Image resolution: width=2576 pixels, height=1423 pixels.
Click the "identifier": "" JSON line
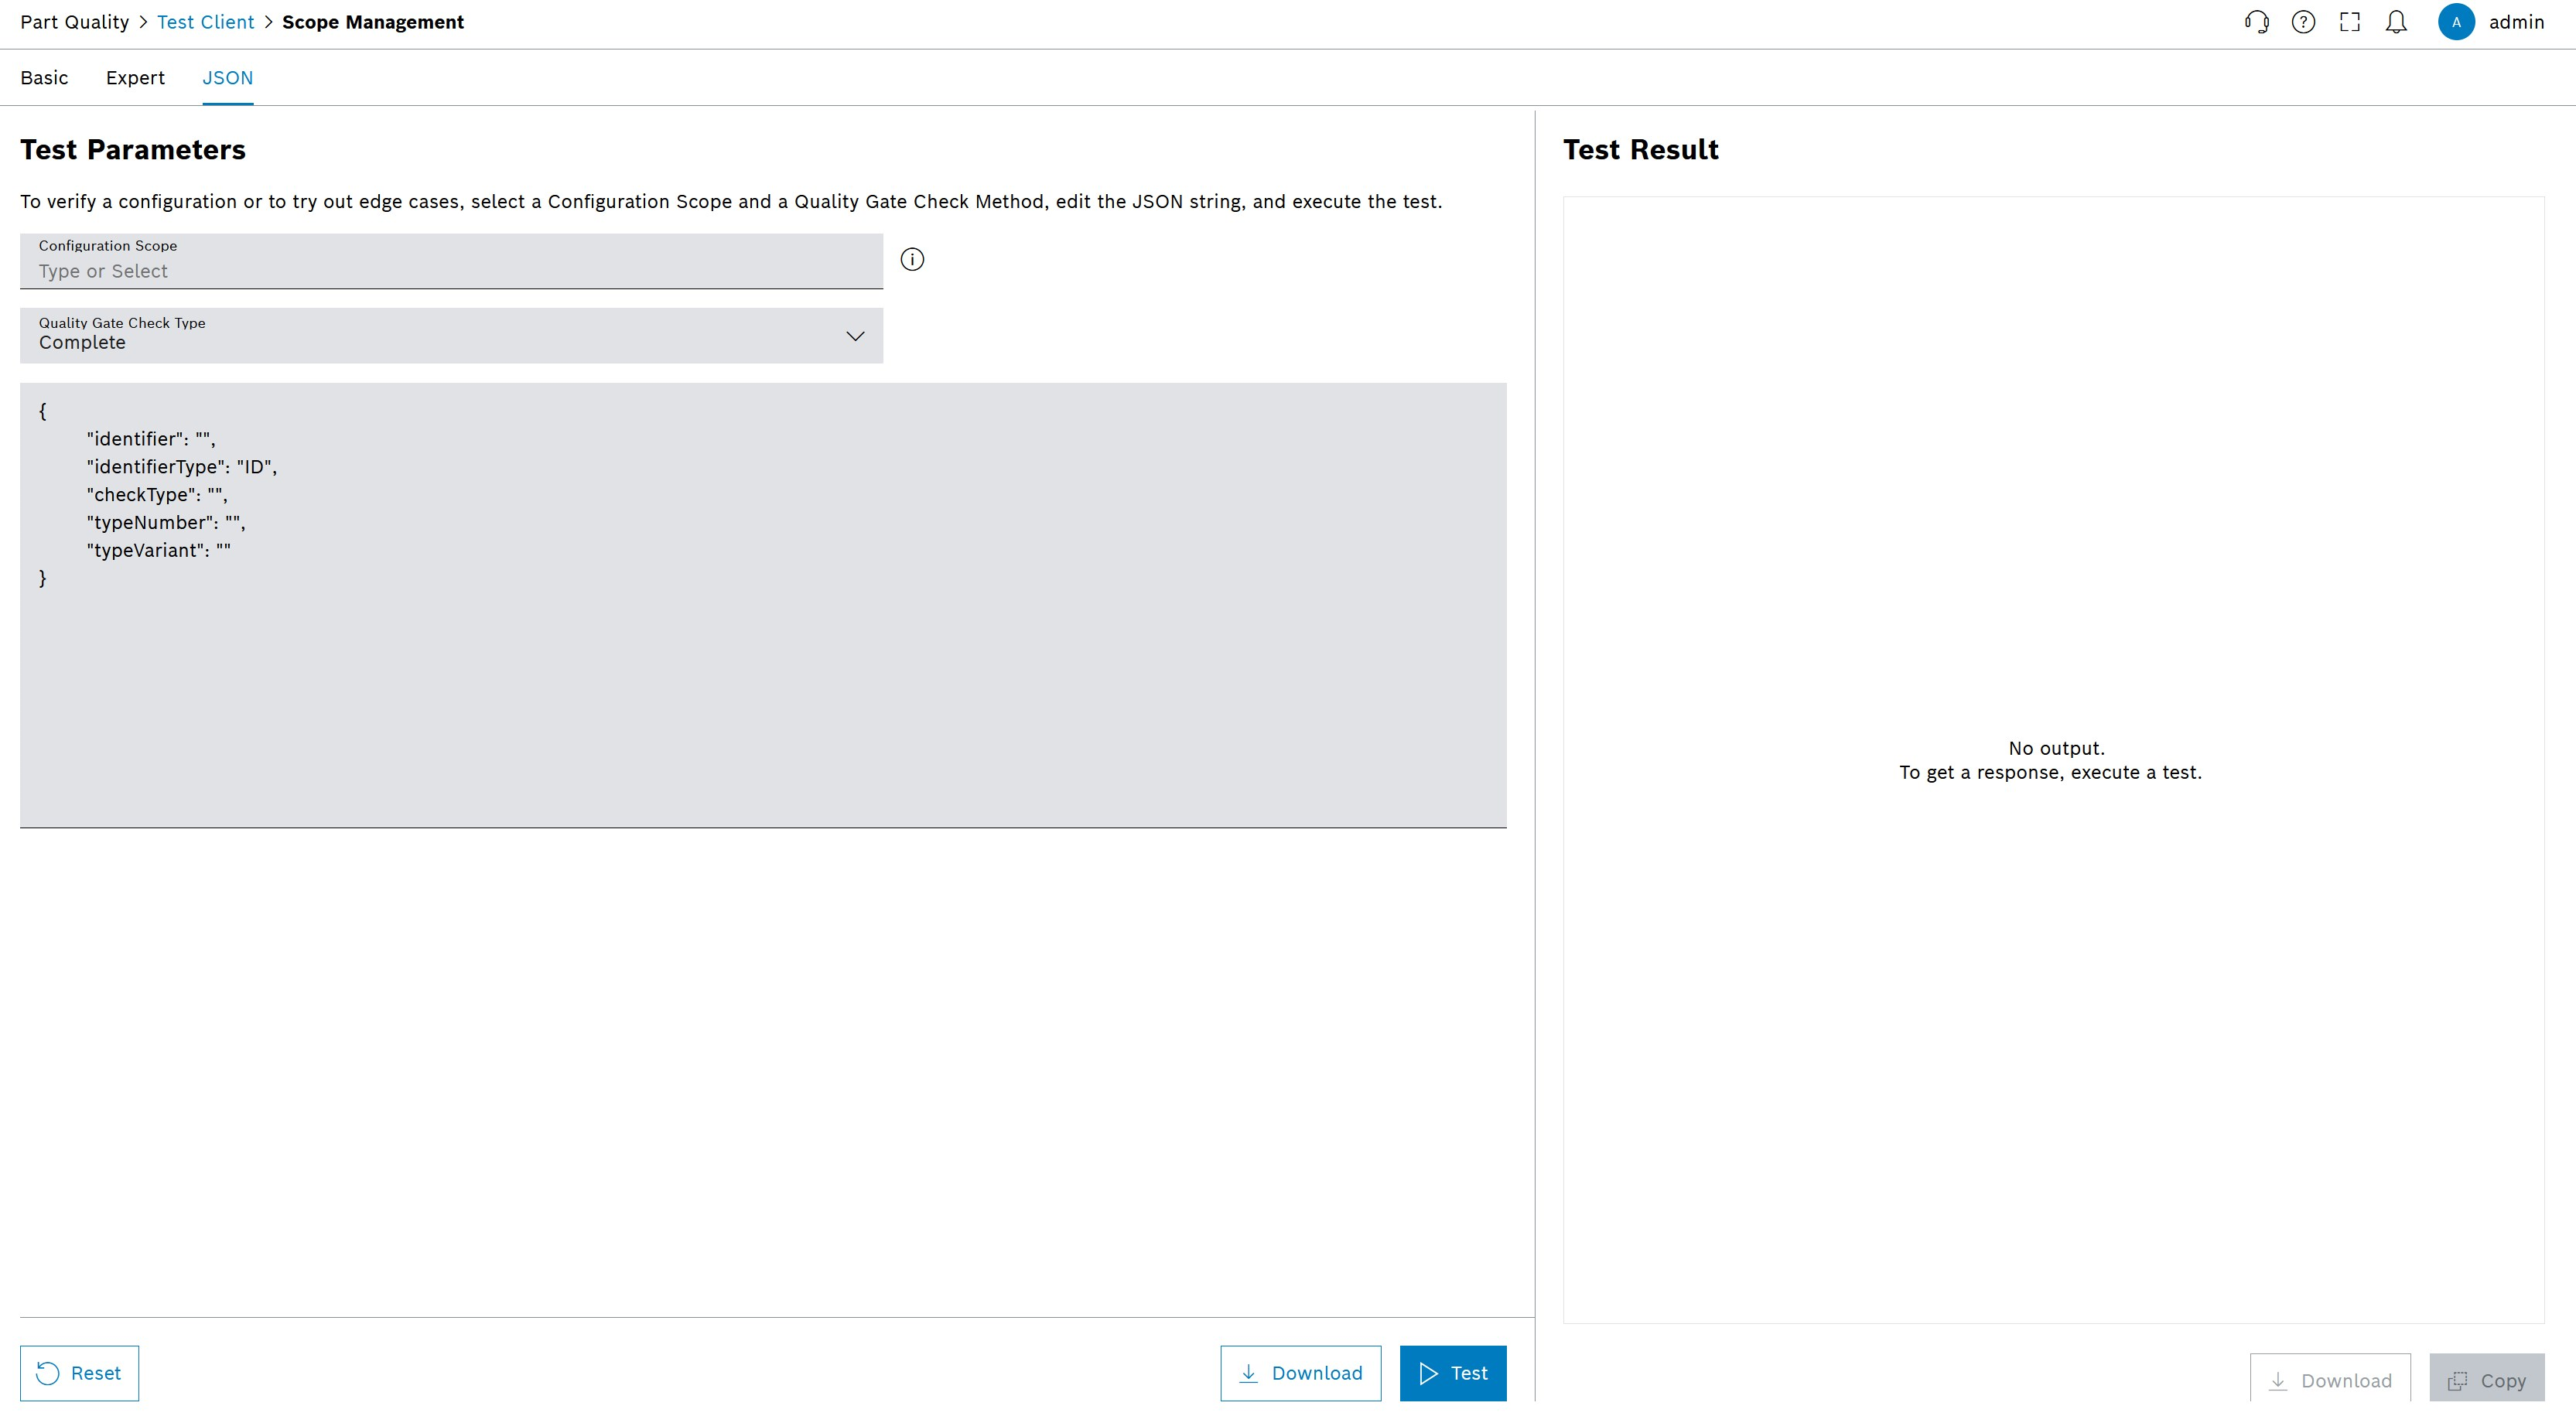point(151,439)
